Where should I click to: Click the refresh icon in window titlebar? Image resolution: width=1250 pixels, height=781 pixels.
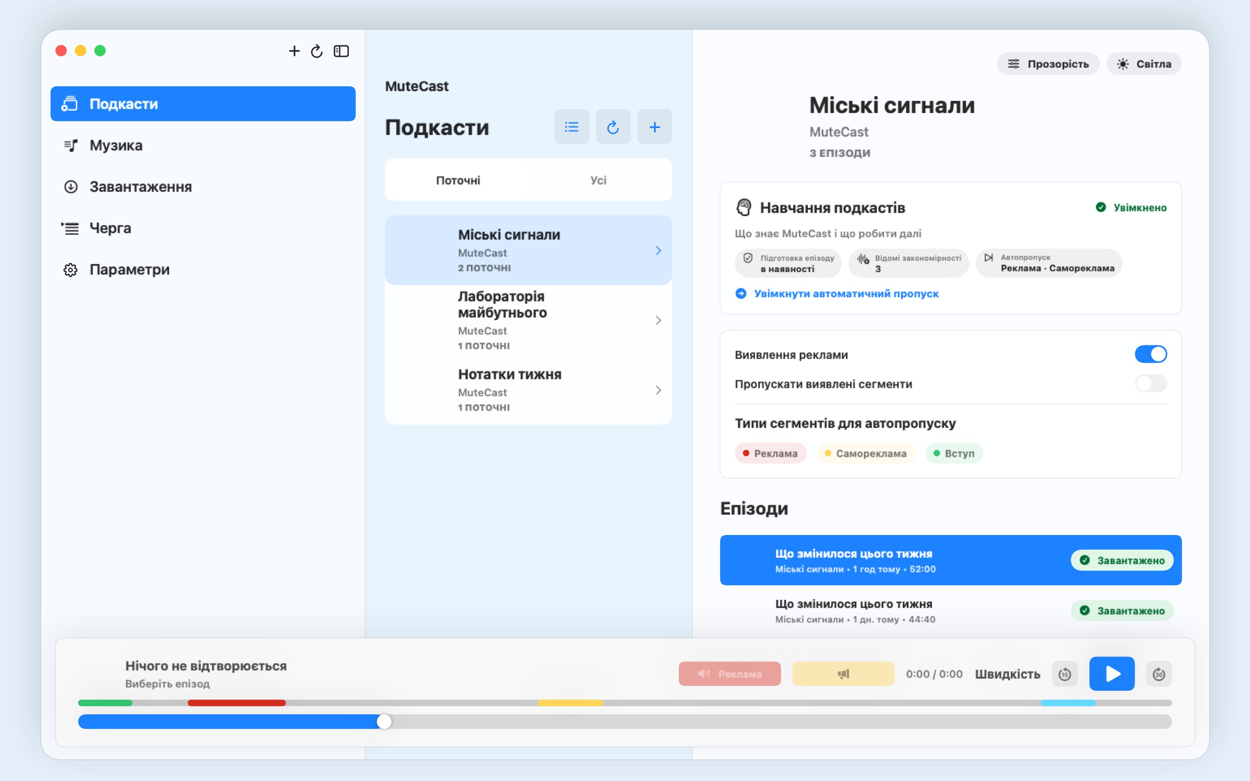(x=317, y=51)
